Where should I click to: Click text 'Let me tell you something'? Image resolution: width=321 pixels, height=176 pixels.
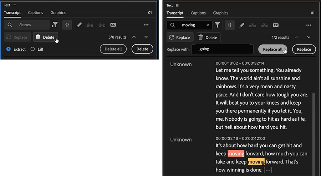click(244, 70)
